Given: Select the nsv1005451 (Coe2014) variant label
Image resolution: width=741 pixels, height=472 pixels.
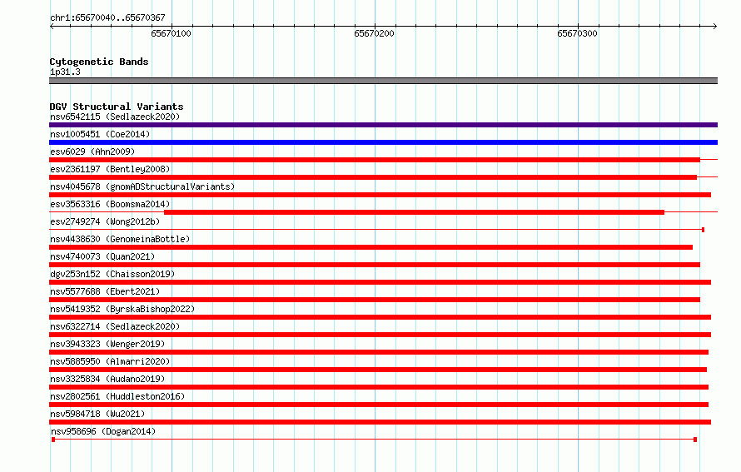Looking at the screenshot, I should click(100, 134).
